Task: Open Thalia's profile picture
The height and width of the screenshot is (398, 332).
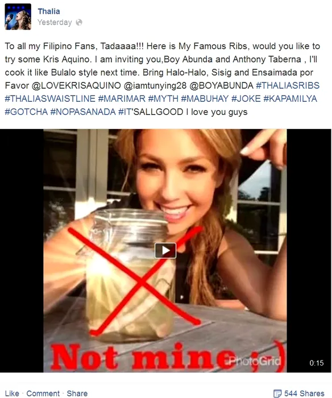Action: point(18,16)
